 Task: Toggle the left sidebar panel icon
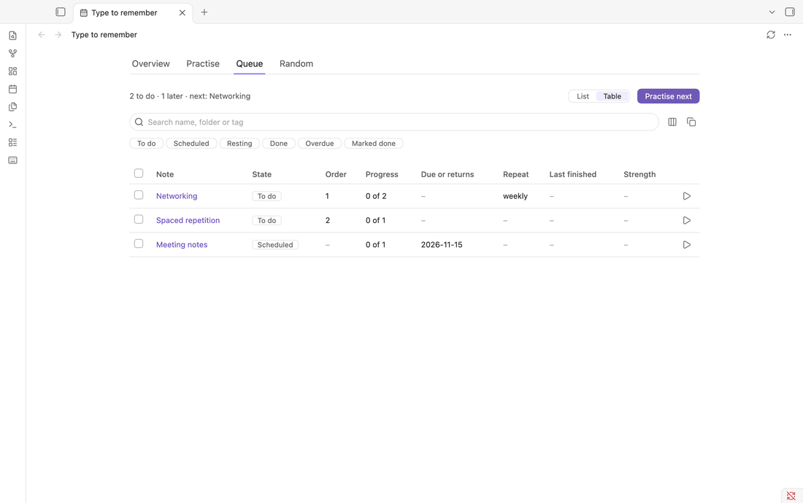(61, 12)
